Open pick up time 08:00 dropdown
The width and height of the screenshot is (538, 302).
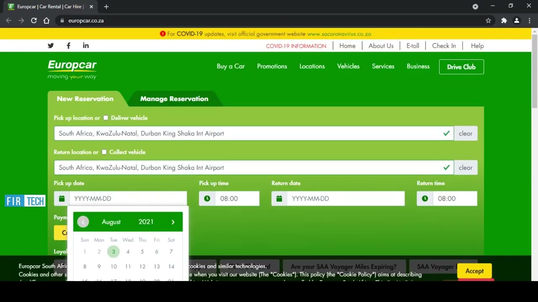click(237, 198)
